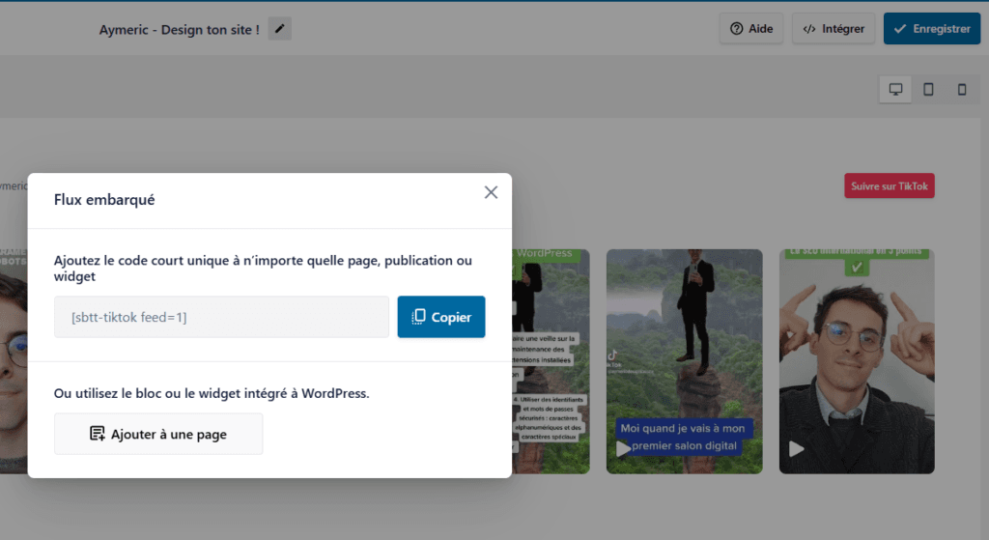
Task: Save changes with the Enregistrer button
Action: (932, 29)
